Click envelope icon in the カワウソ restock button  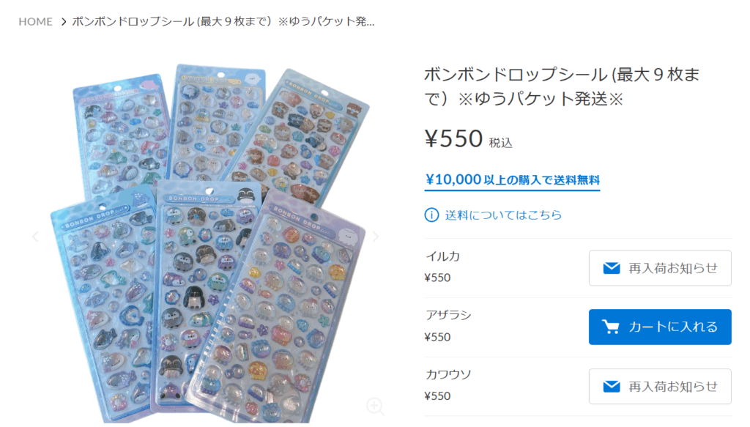click(612, 387)
